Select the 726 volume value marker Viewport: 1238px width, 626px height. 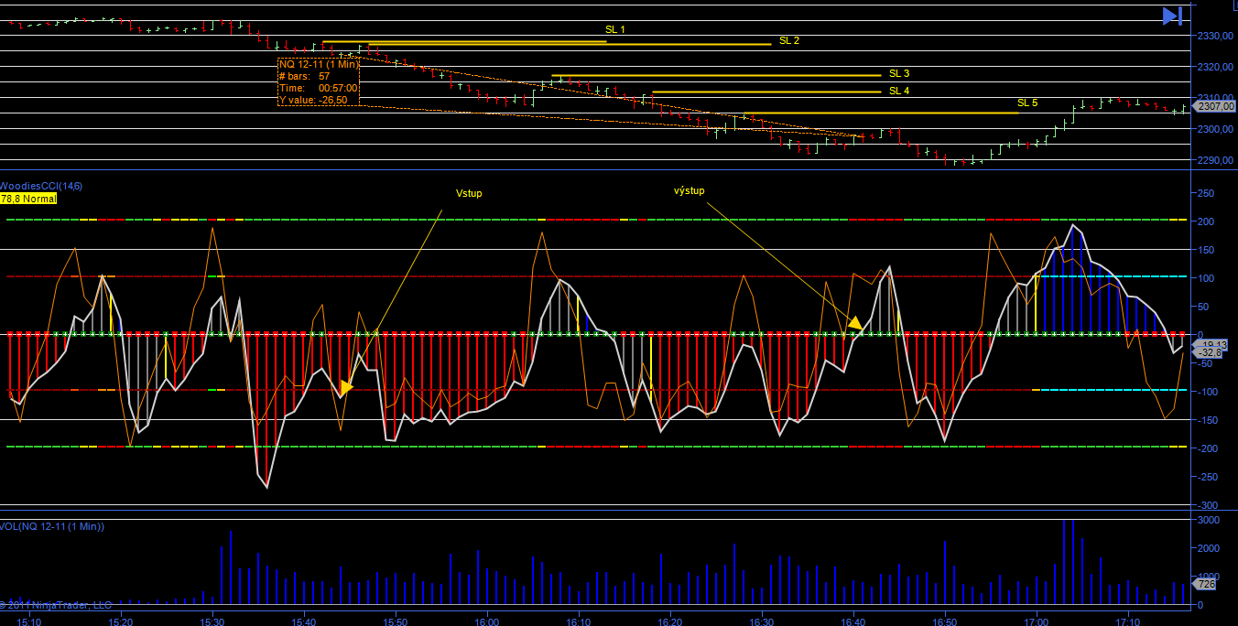pos(1207,584)
